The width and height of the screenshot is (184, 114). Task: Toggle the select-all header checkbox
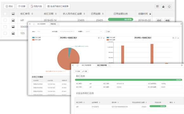(x=5, y=14)
